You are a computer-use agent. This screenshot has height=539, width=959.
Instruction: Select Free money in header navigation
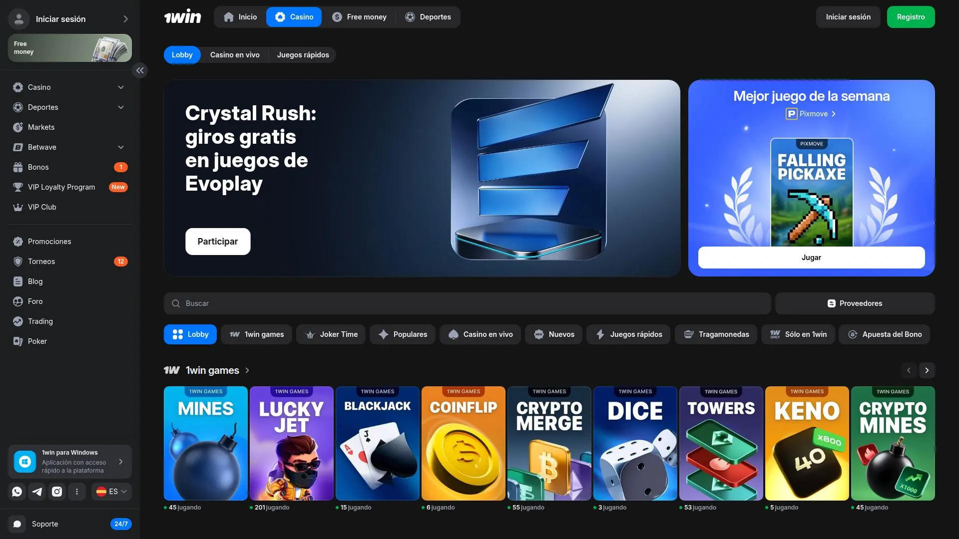pos(359,17)
